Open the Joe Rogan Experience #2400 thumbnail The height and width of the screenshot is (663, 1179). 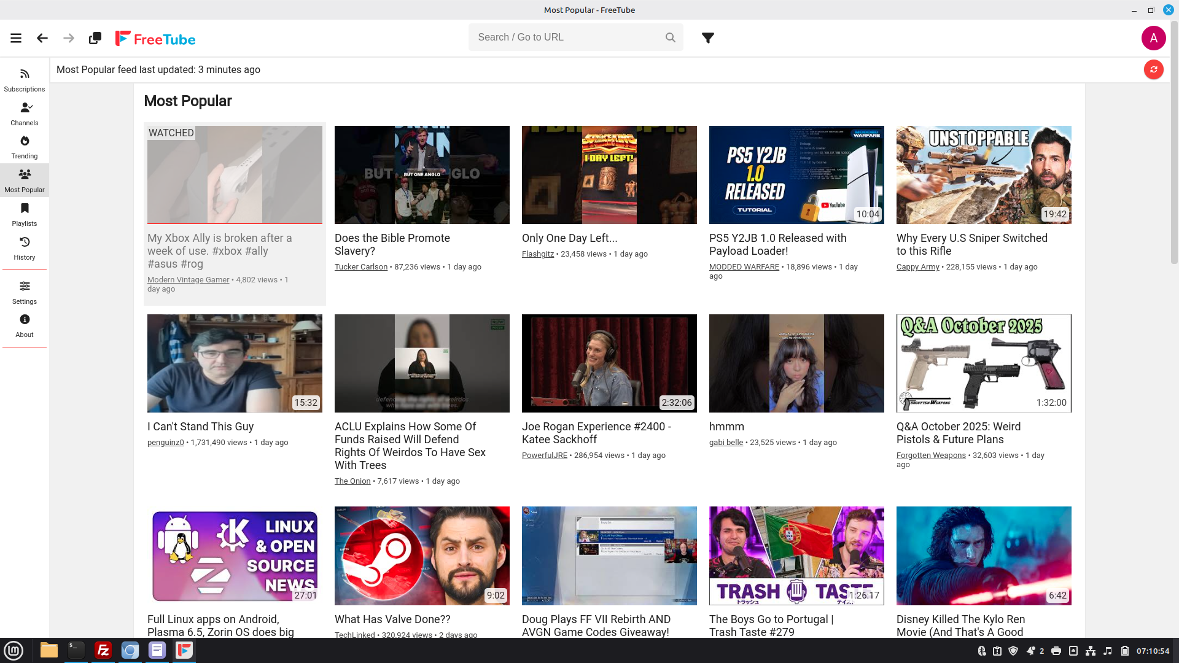609,363
